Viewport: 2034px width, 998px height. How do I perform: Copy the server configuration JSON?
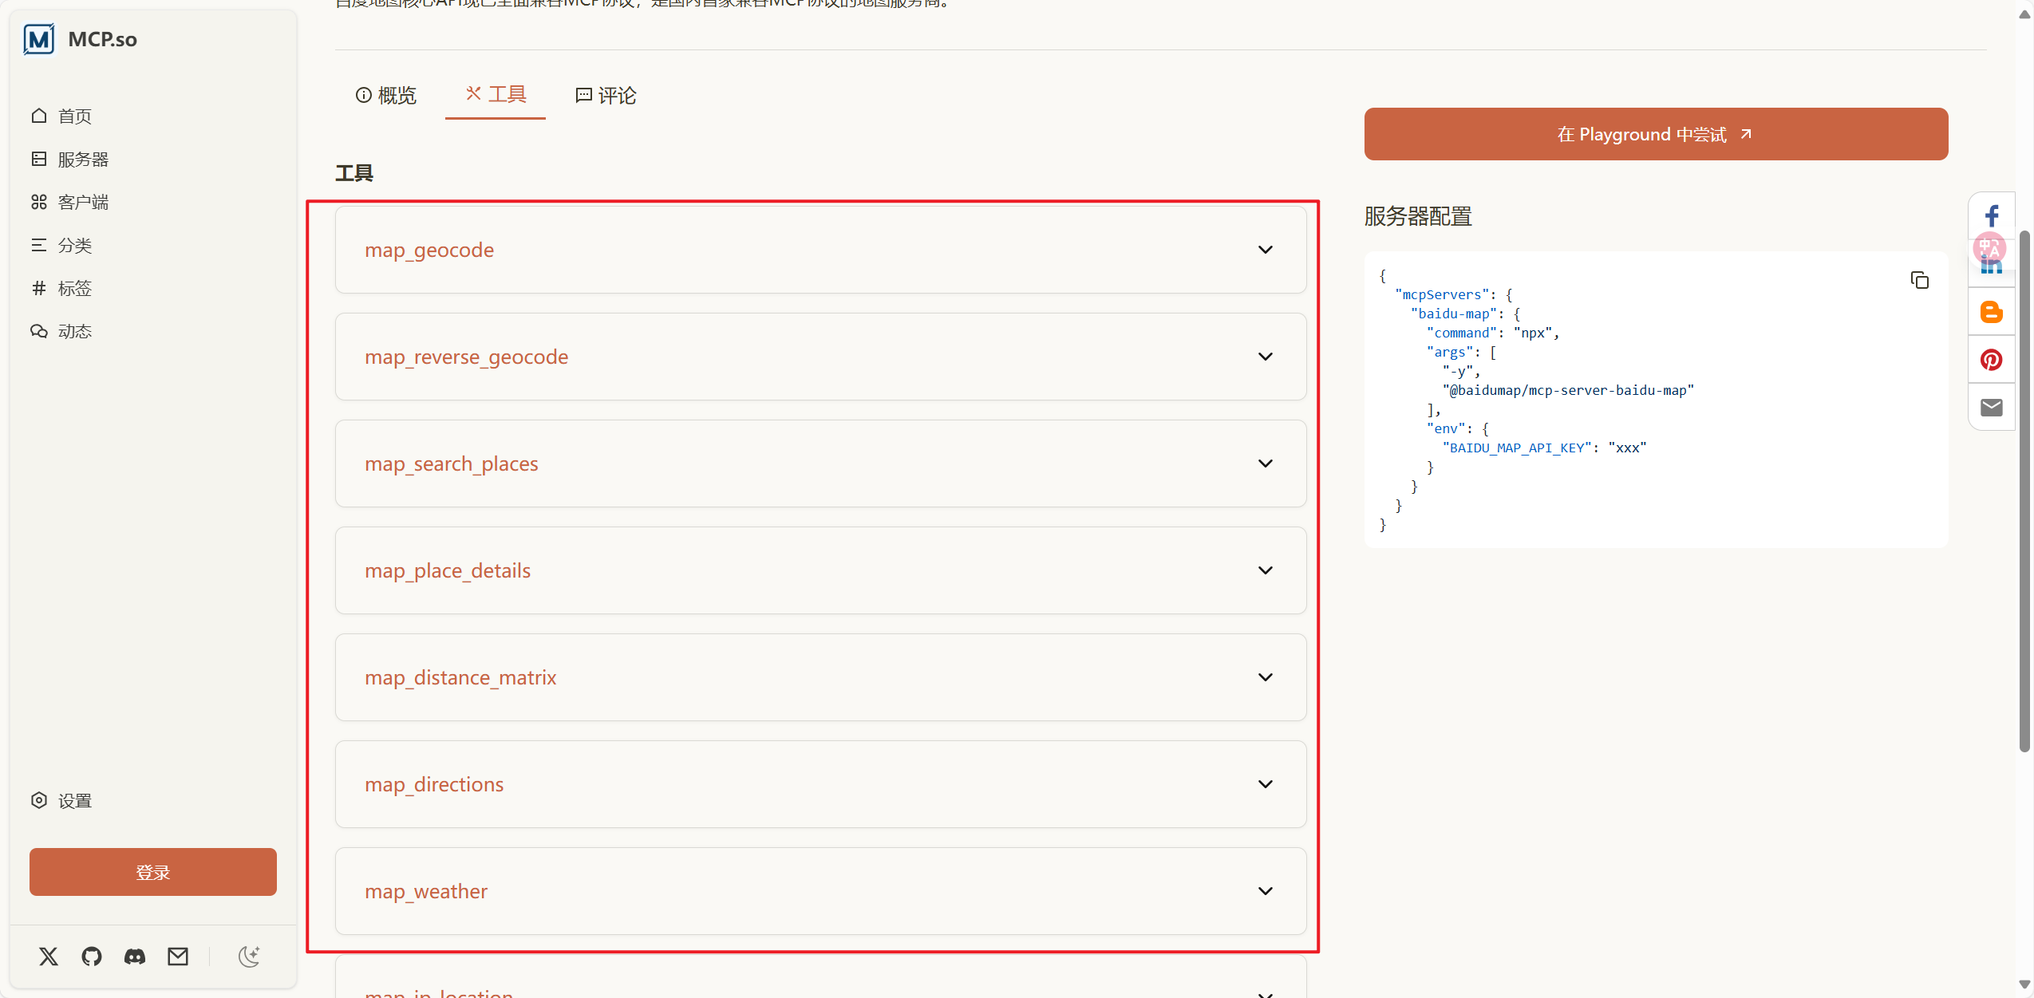pos(1919,280)
